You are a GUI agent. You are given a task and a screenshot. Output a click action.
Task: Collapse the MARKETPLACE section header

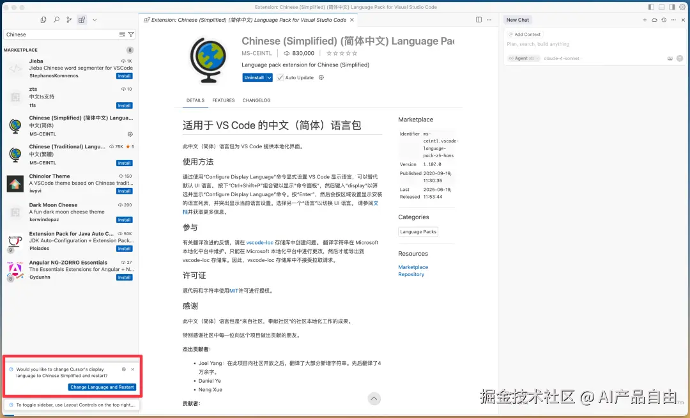click(x=20, y=50)
